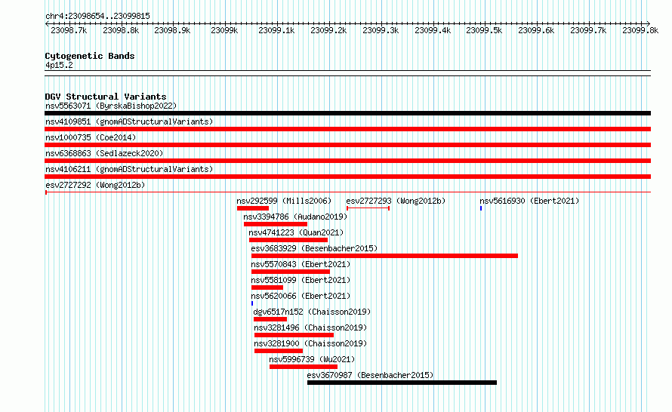Click the 23099.3k ruler tick label
672x412 pixels.
point(381,30)
